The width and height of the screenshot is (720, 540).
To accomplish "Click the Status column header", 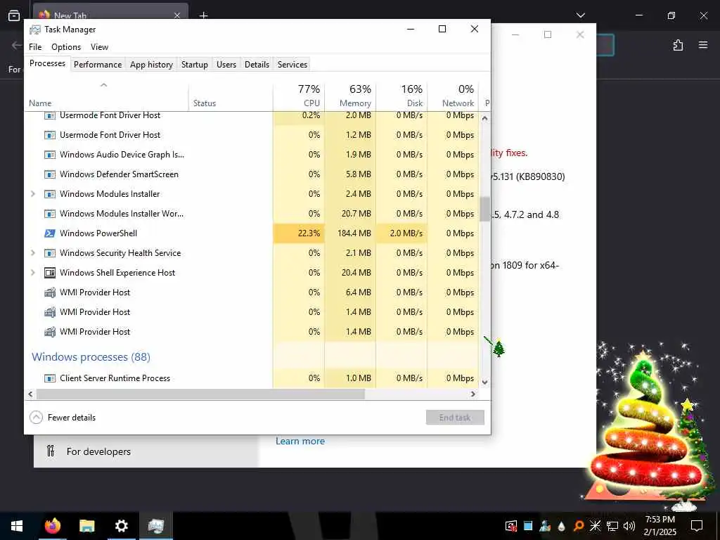I will coord(231,96).
